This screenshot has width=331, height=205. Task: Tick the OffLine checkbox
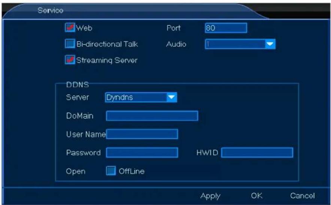[x=111, y=171]
